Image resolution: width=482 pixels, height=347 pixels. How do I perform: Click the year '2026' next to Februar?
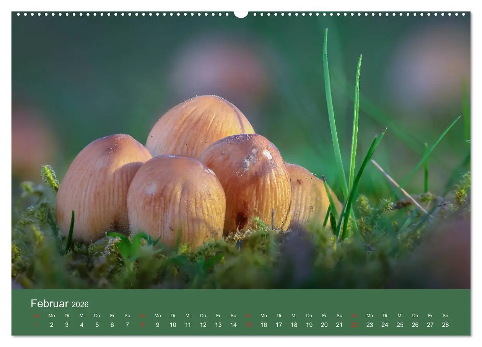click(80, 305)
